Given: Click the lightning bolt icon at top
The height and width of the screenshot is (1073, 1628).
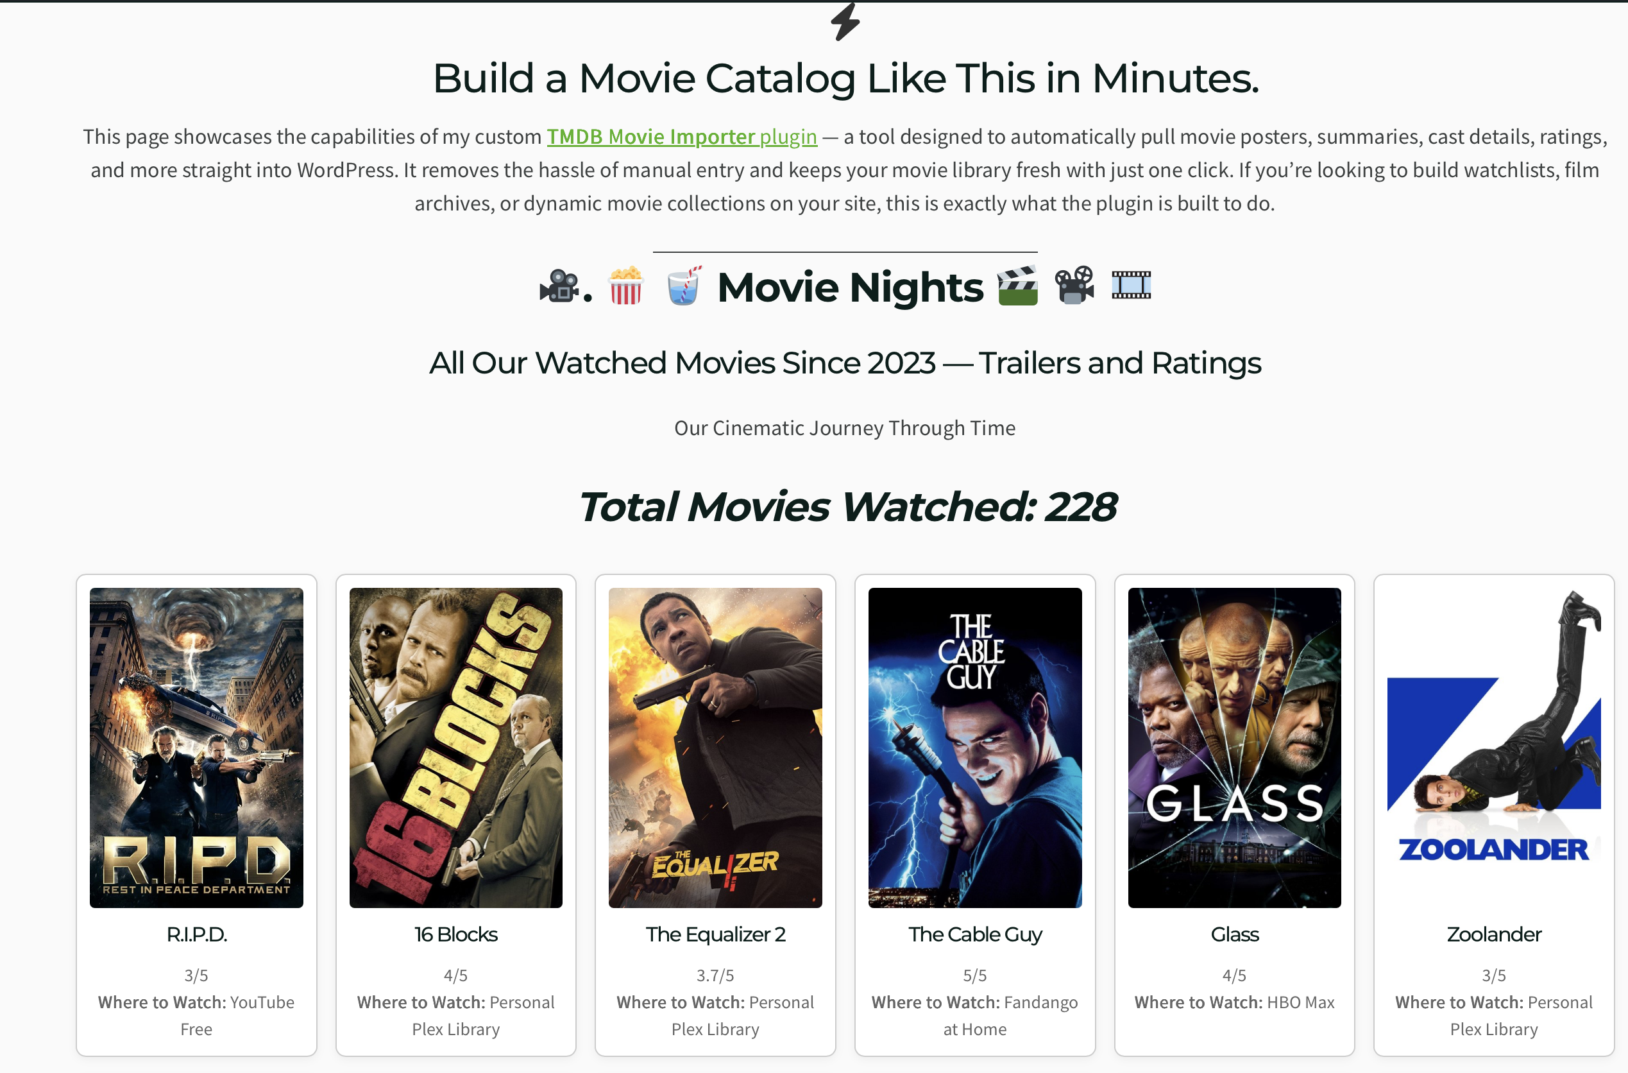Looking at the screenshot, I should (845, 22).
